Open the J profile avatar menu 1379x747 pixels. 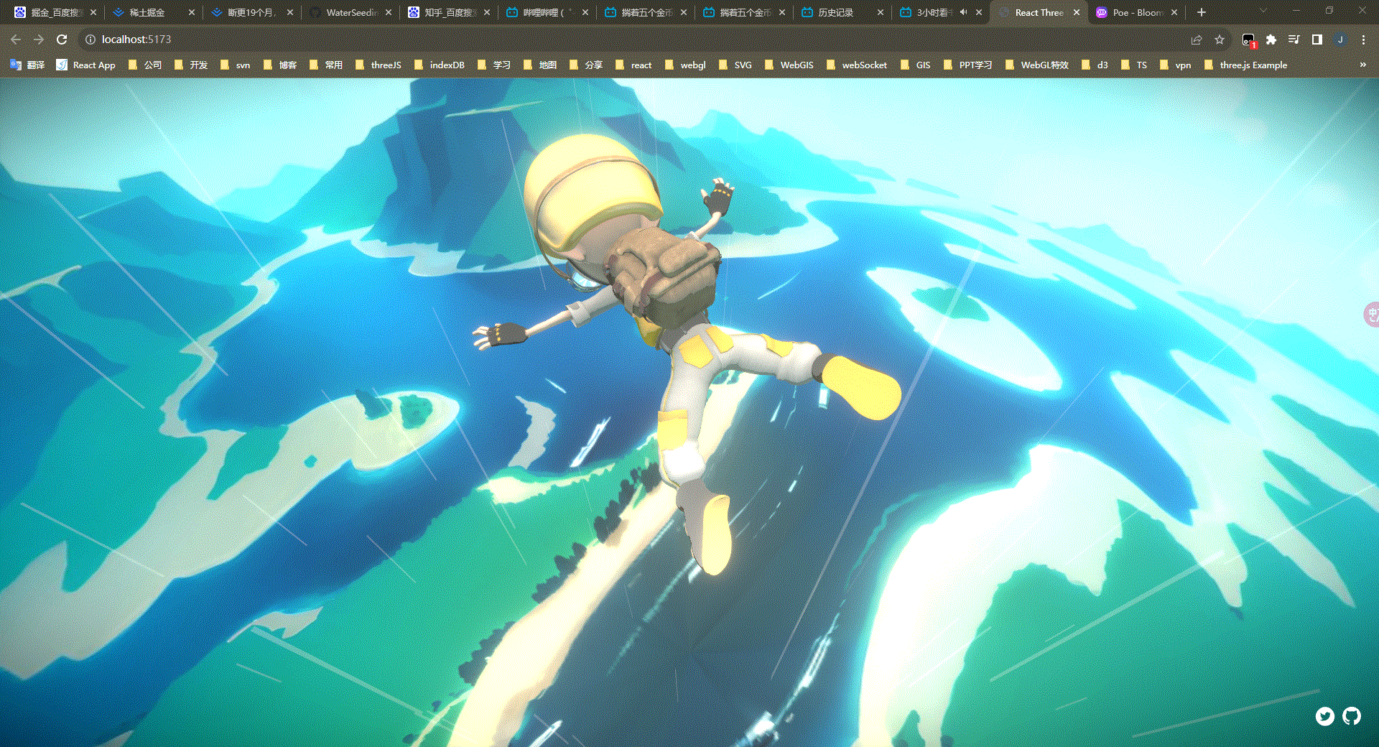point(1340,40)
